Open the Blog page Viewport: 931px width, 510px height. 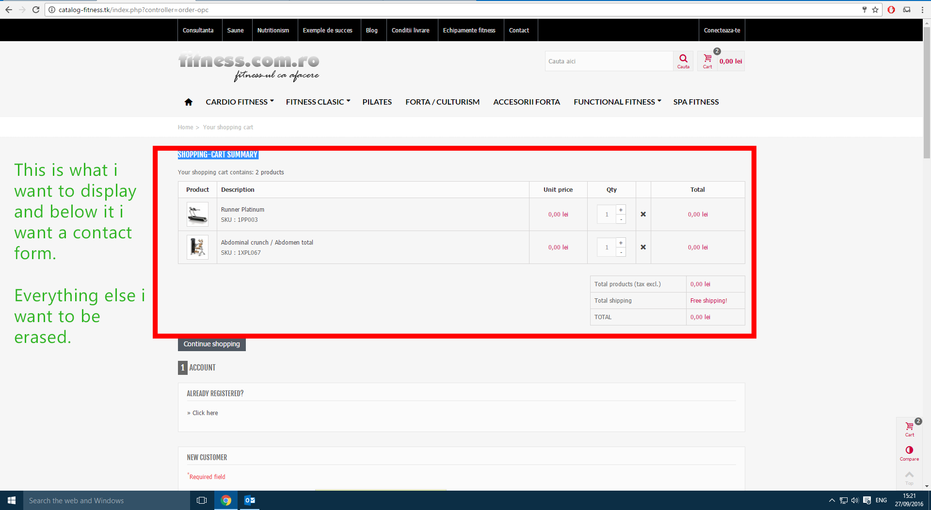(372, 30)
